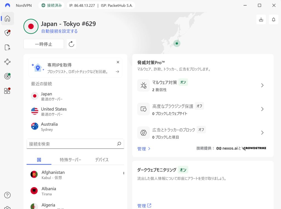Viewport: 281px width, 209px height.
Task: Open the Home panel in the sidebar
Action: point(7,19)
